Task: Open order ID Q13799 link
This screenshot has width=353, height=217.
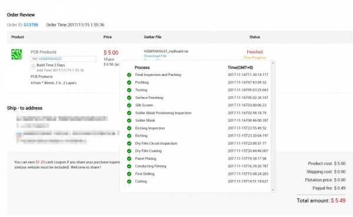Action: point(31,25)
